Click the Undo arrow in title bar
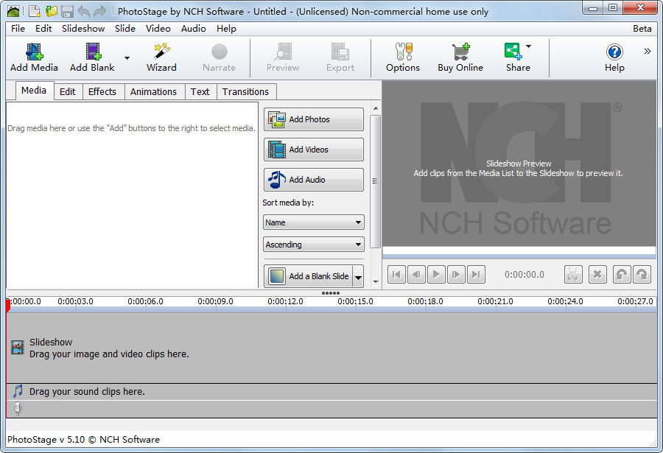The image size is (663, 453). coord(84,11)
